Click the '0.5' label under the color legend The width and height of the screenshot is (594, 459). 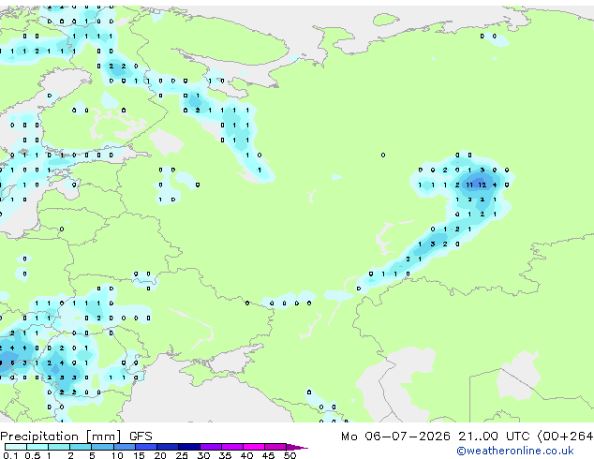click(33, 455)
